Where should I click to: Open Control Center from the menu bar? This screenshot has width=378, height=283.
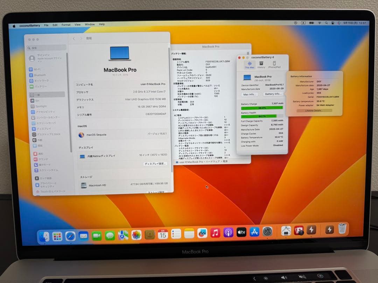pos(333,23)
